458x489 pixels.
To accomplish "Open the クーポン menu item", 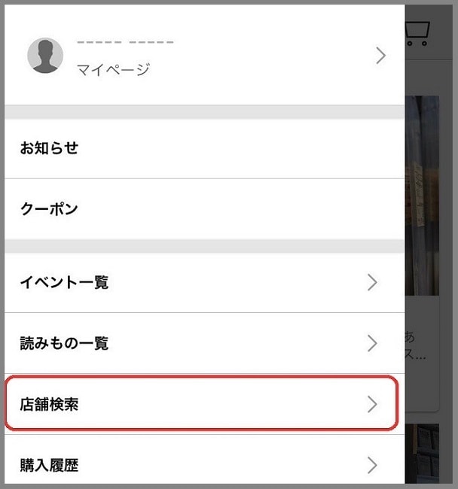I will [x=49, y=209].
